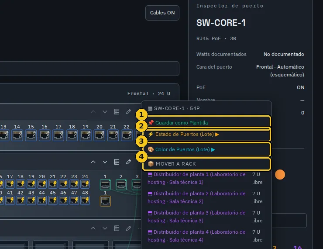
Task: Select PoE port 47
Action: point(74,200)
